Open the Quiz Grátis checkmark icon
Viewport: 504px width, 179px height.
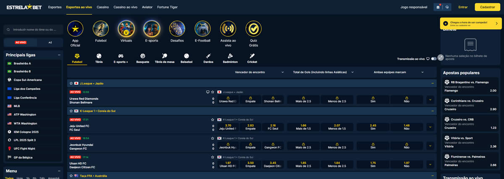click(254, 29)
